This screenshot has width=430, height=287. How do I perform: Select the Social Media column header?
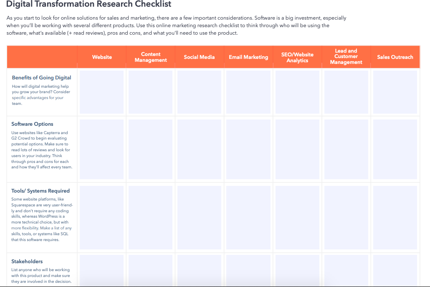click(x=199, y=57)
